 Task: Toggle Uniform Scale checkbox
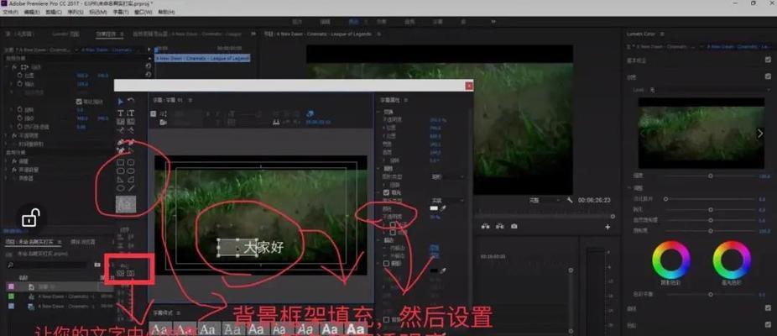click(x=79, y=102)
